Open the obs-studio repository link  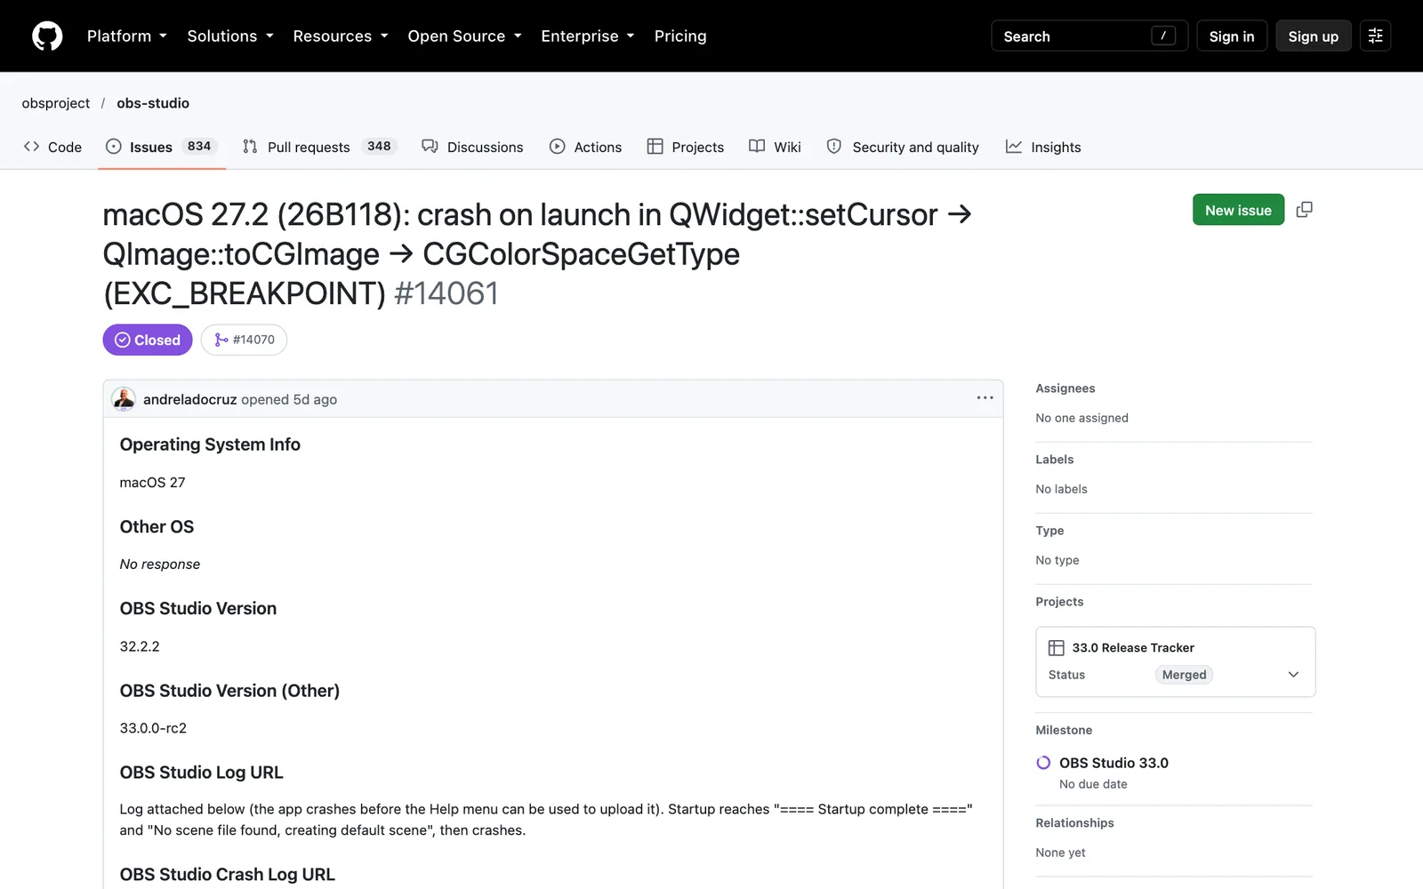coord(153,103)
